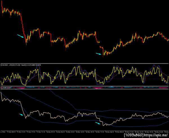Click the Stoch(21,3,3) indicator label
The height and width of the screenshot is (138, 169).
click(x=25, y=65)
